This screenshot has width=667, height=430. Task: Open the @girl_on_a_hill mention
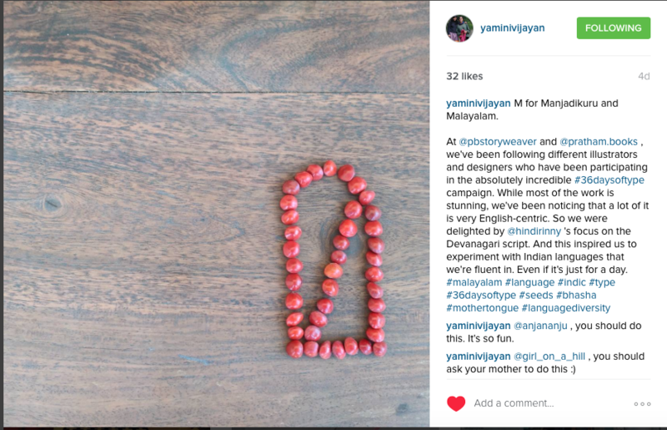(549, 357)
